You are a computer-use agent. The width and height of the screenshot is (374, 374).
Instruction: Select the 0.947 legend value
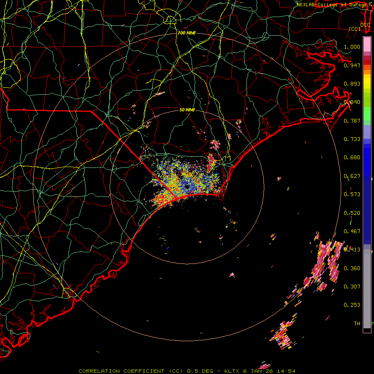tap(352, 65)
